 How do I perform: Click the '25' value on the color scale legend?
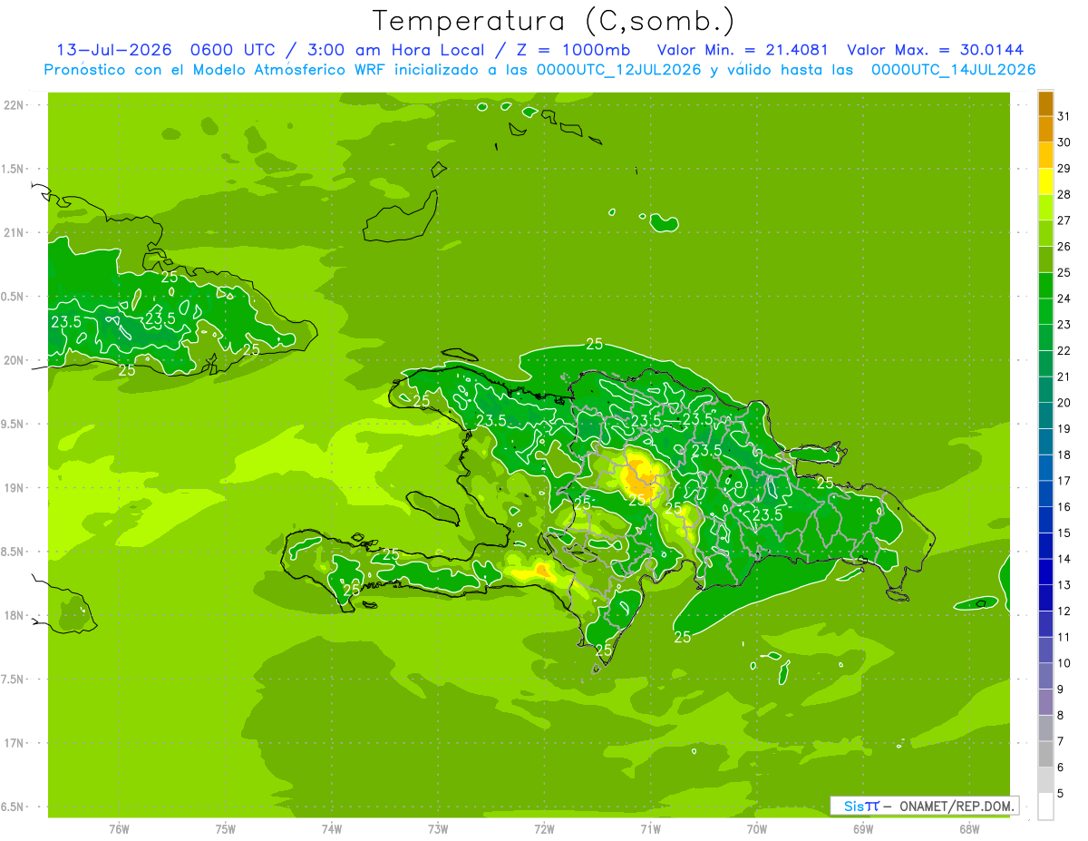pos(1064,272)
